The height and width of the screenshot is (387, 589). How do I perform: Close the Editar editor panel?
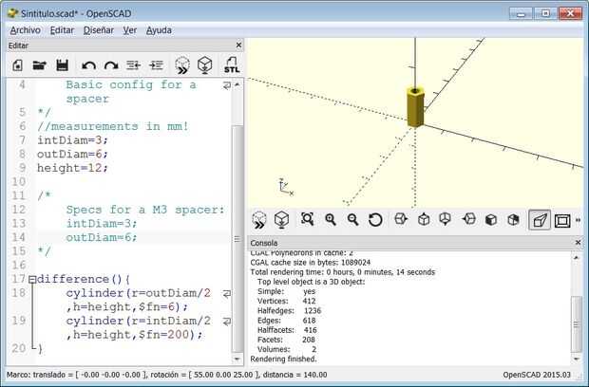[238, 46]
